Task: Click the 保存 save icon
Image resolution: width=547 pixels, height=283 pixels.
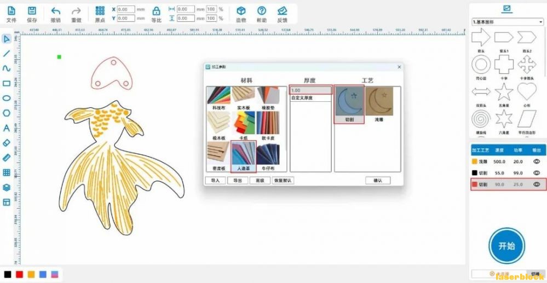Action: pyautogui.click(x=32, y=11)
